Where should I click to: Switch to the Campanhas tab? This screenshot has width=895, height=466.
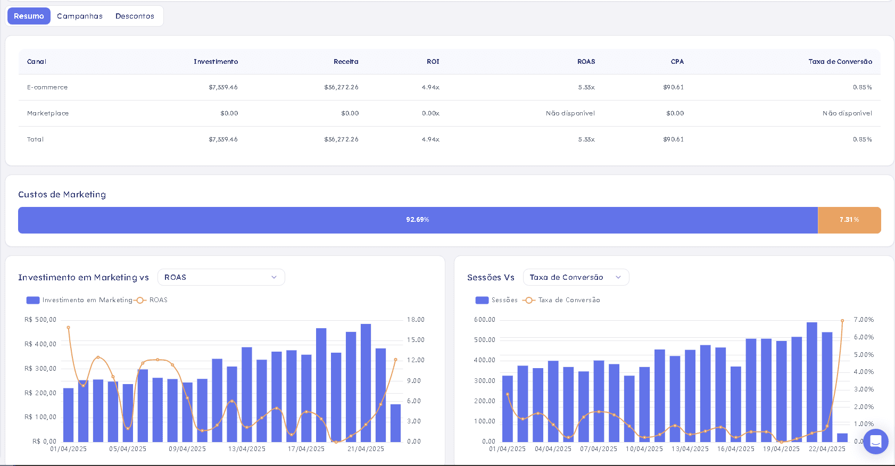[x=80, y=16]
